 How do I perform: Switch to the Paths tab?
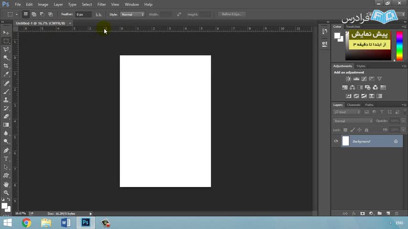point(369,105)
